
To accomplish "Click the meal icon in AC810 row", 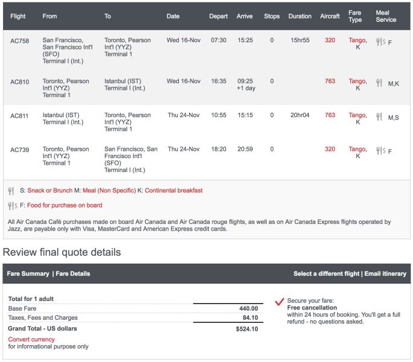I will tap(379, 83).
